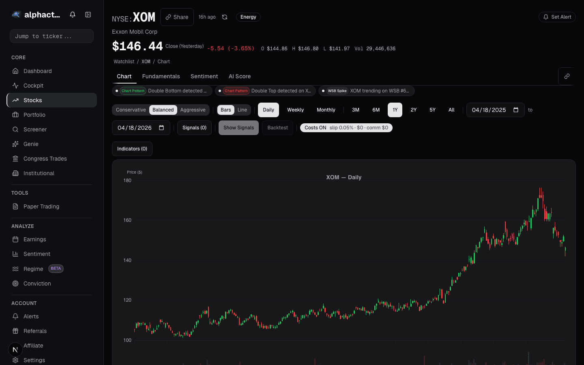Collapse sidebar using panel icon
584x365 pixels.
coord(88,15)
